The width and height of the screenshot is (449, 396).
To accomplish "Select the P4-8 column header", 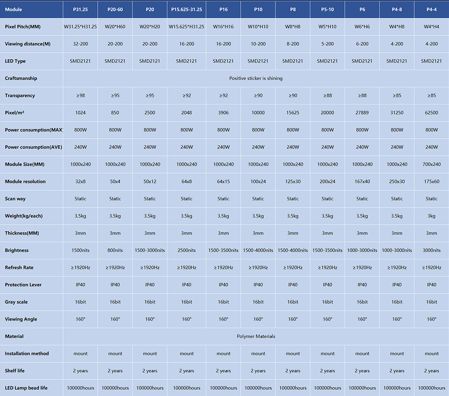I will (x=397, y=10).
